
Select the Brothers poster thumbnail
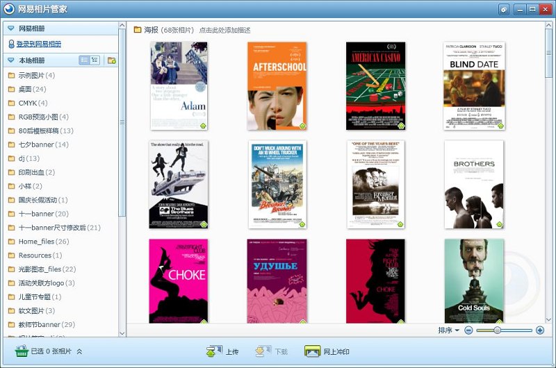474,184
